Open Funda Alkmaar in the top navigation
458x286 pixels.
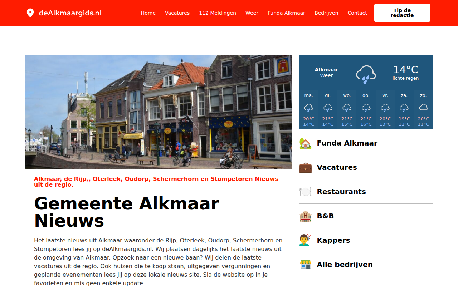coord(286,13)
